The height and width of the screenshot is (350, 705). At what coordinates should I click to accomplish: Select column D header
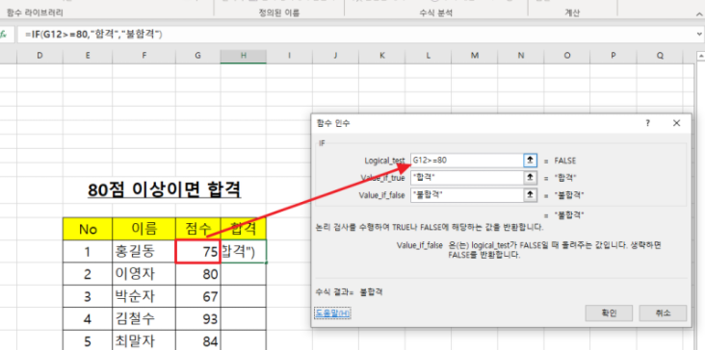pos(40,56)
